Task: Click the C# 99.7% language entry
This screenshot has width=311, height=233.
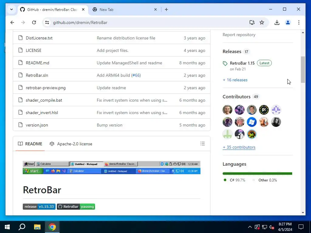Action: point(234,180)
